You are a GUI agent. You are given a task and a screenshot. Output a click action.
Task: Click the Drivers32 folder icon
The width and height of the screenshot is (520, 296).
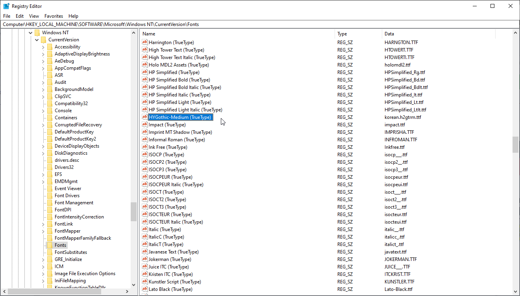(50, 167)
